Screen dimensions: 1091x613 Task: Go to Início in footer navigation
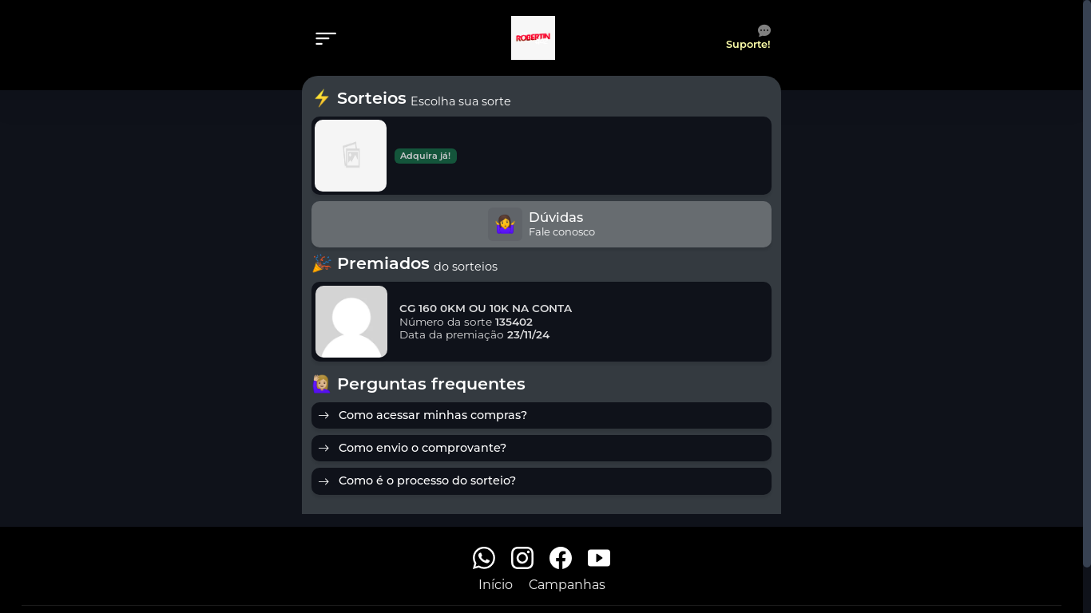pos(495,584)
